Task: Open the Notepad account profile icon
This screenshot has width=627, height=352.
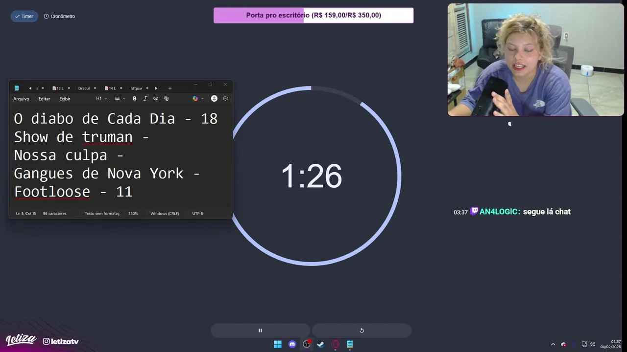Action: click(214, 98)
